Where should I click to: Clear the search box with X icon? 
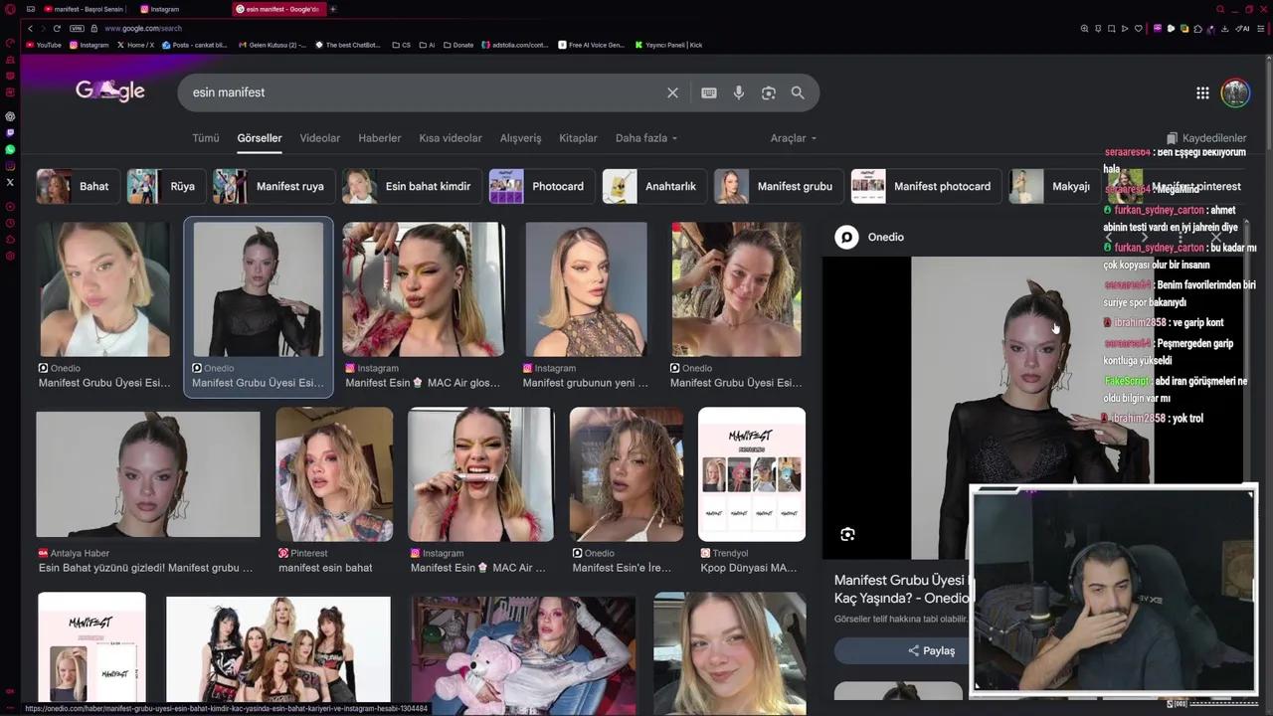[672, 92]
